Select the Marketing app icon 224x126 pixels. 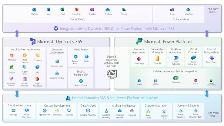pos(12,55)
